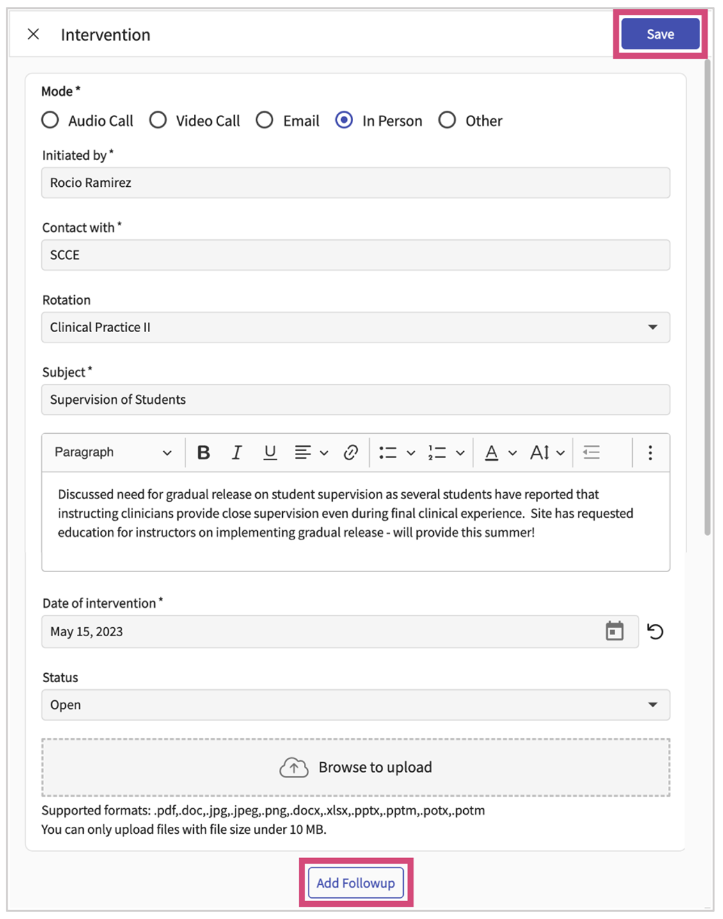723x919 pixels.
Task: Reset the date of intervention
Action: click(x=655, y=632)
